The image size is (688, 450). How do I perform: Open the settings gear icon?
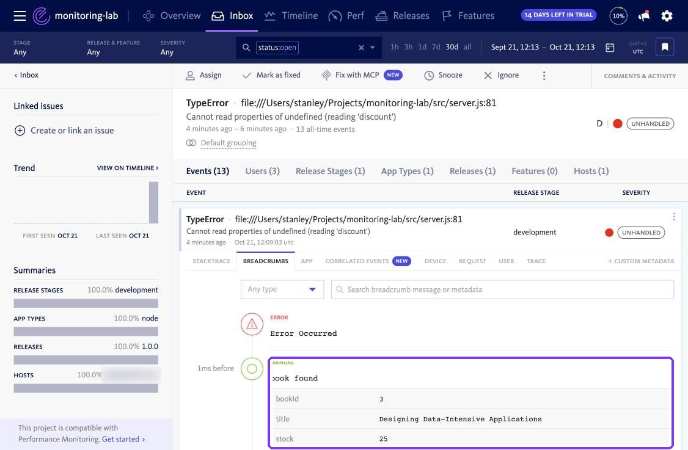coord(667,16)
